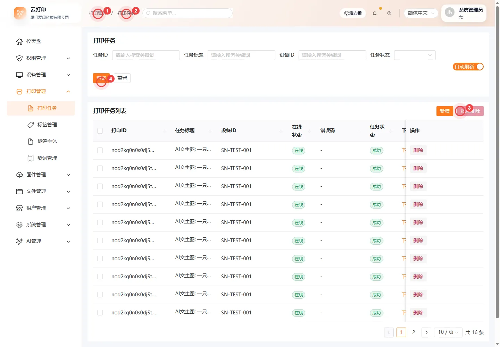
Task: Click the document icon next to 打印任务
Action: coord(31,108)
